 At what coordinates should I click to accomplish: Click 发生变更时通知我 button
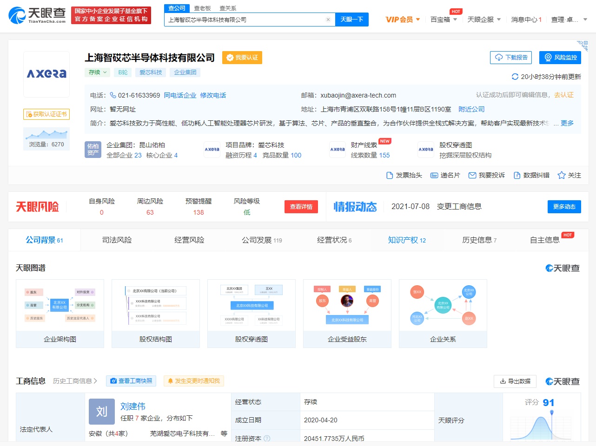tap(193, 381)
